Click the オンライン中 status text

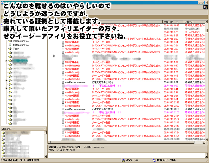click(132, 160)
